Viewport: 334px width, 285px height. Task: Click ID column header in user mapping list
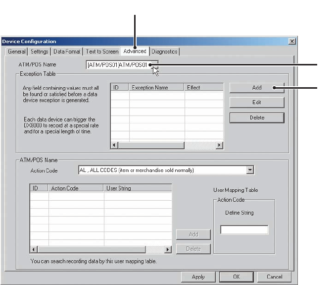coord(39,188)
